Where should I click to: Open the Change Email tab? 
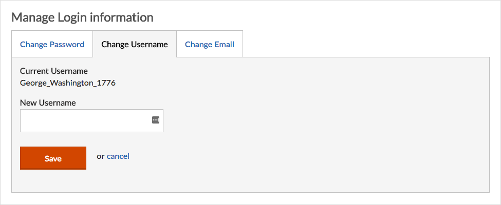click(x=210, y=44)
